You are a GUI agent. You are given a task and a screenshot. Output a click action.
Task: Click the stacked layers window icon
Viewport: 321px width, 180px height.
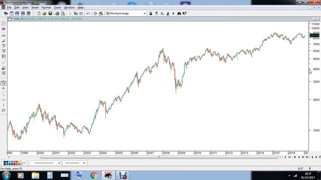click(x=6, y=13)
